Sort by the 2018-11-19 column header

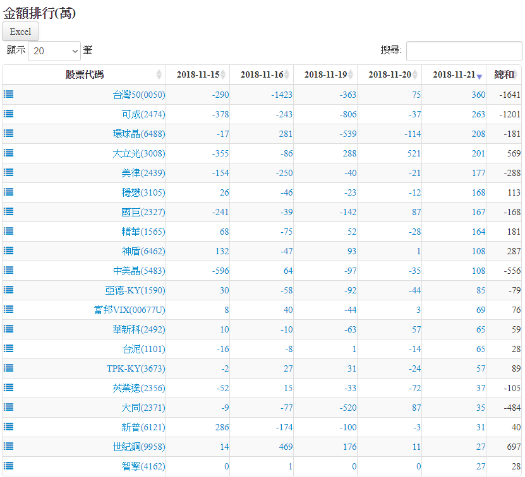[325, 74]
